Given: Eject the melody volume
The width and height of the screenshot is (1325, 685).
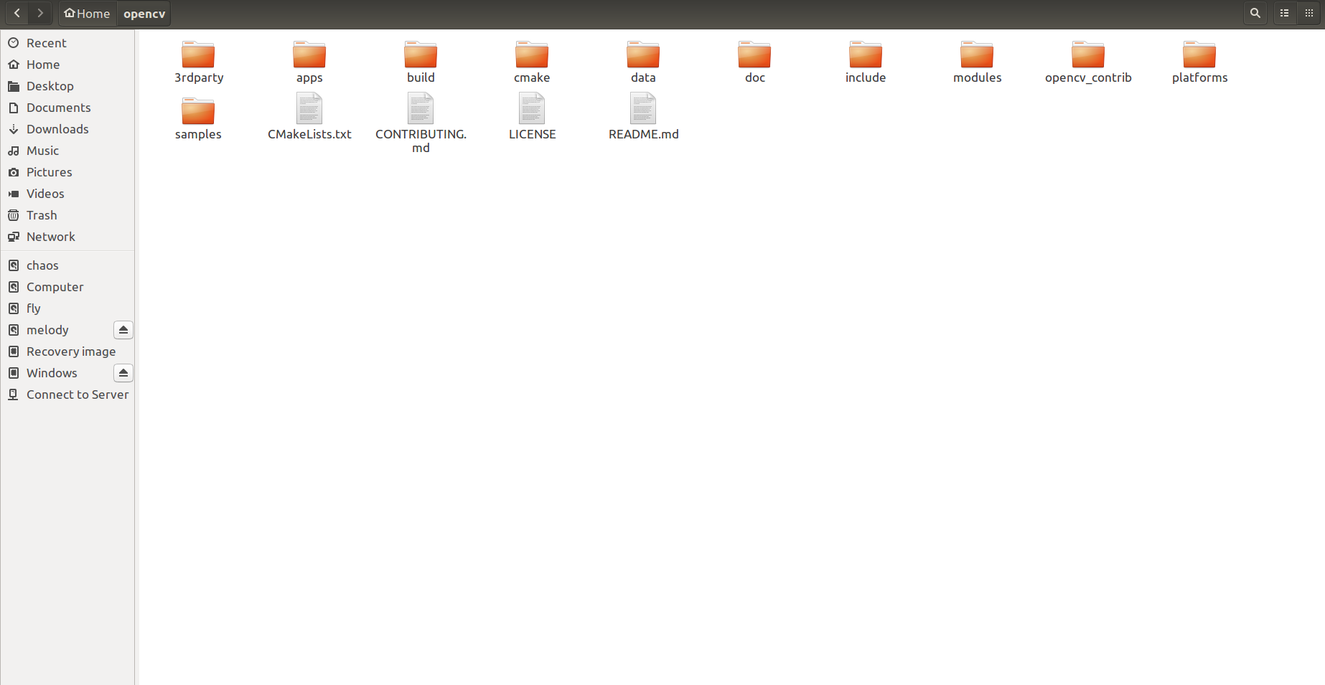Looking at the screenshot, I should click(123, 330).
